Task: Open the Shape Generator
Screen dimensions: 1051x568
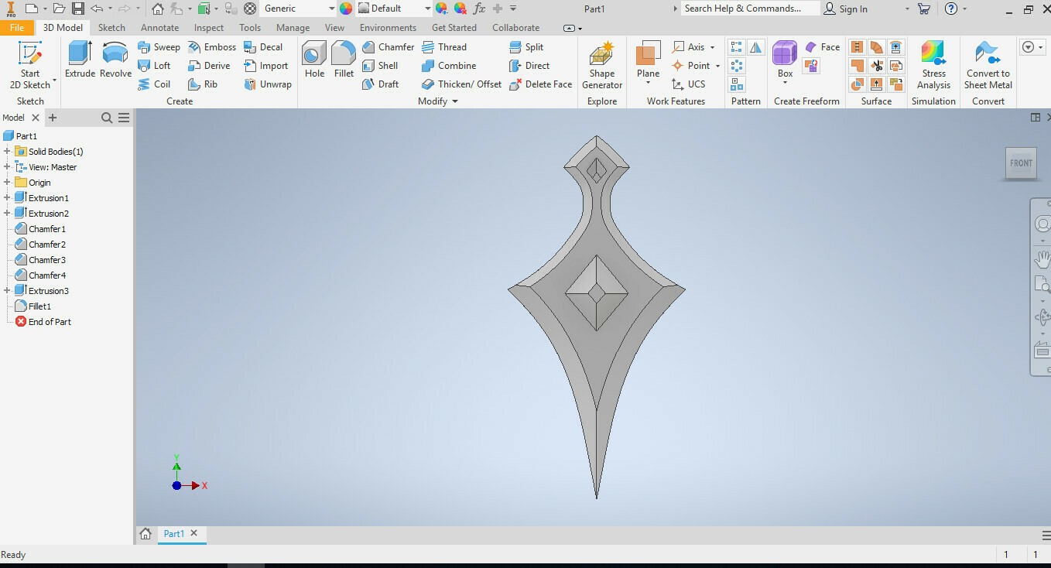Action: point(601,66)
